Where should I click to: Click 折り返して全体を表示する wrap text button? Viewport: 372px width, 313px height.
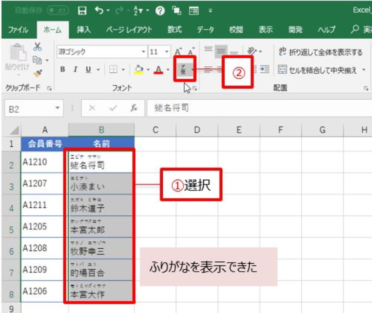[x=320, y=52]
